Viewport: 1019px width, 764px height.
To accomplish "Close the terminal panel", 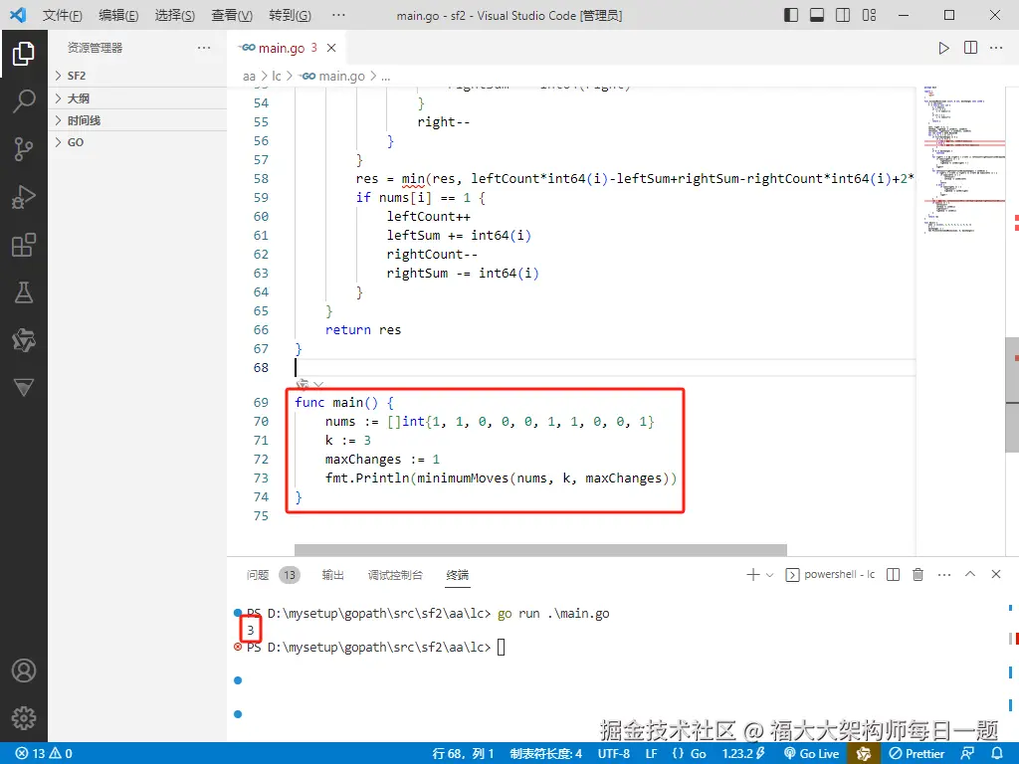I will pos(995,574).
